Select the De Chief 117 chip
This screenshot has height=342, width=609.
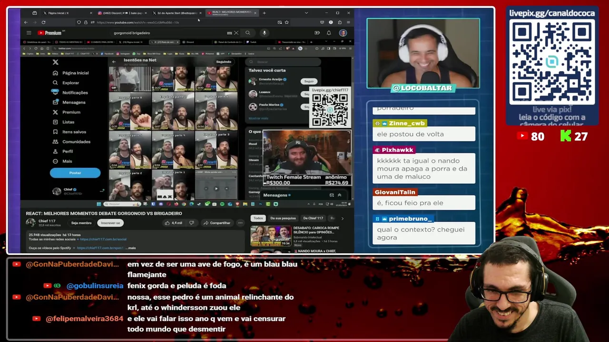(x=313, y=218)
